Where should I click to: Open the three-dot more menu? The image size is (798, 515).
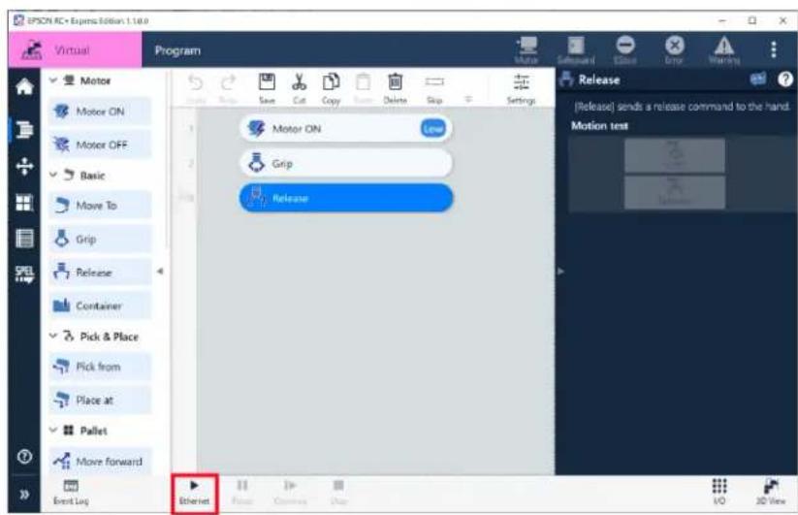(774, 49)
